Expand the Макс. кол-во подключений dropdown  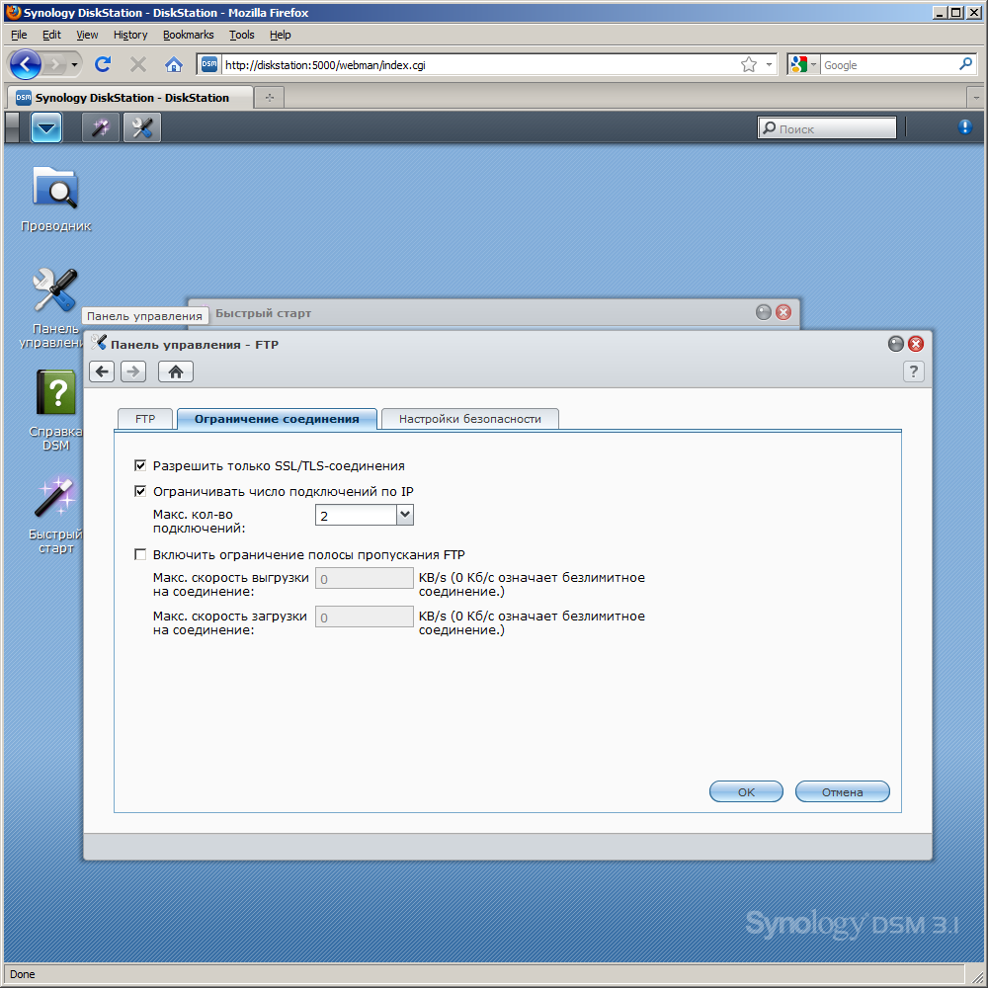pyautogui.click(x=405, y=515)
